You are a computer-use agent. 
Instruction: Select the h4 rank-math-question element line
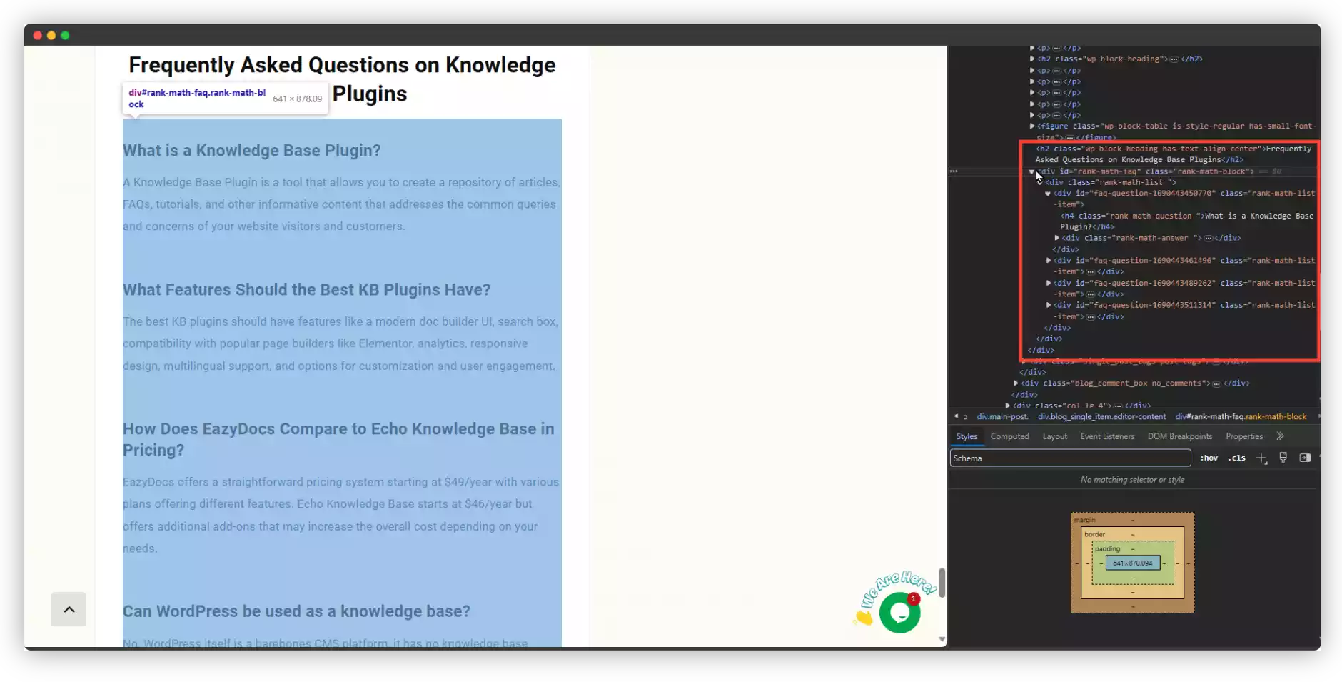1186,221
